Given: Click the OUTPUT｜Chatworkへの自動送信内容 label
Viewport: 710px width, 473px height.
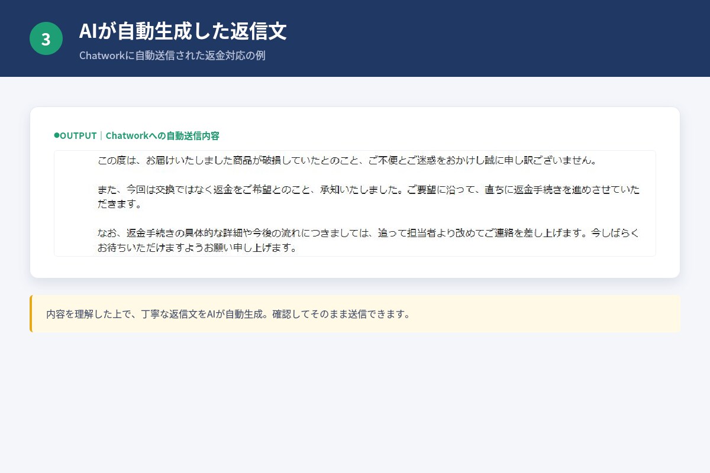Looking at the screenshot, I should (x=137, y=135).
